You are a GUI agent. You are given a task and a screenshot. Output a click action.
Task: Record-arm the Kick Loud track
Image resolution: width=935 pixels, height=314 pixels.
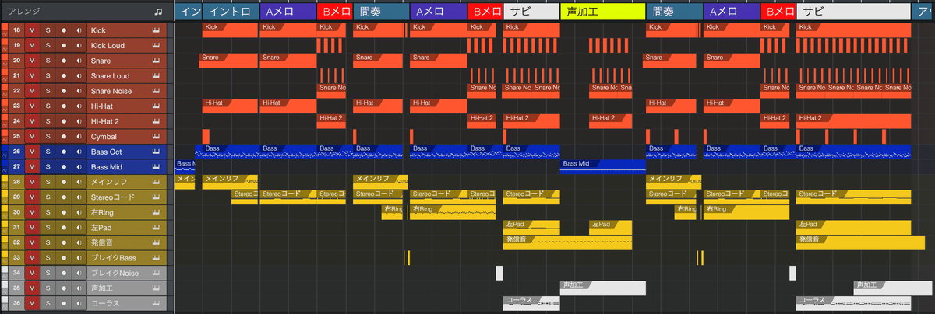pos(65,45)
